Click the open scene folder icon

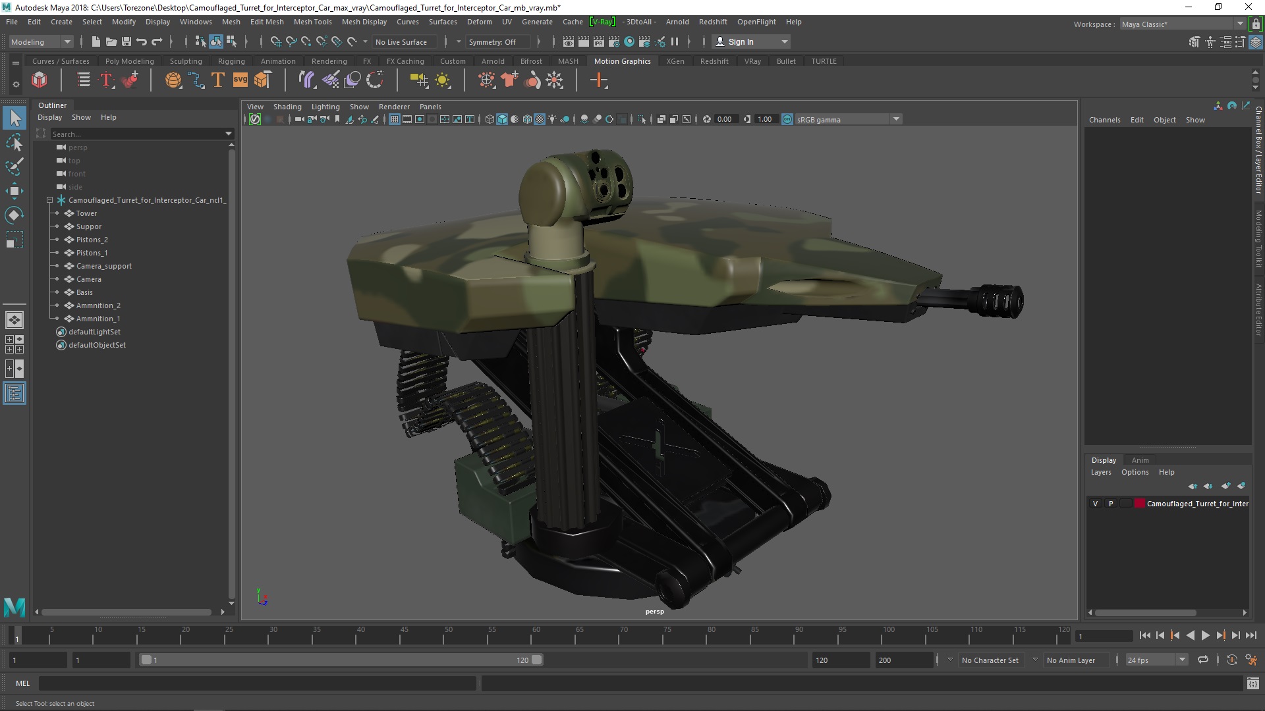[111, 41]
